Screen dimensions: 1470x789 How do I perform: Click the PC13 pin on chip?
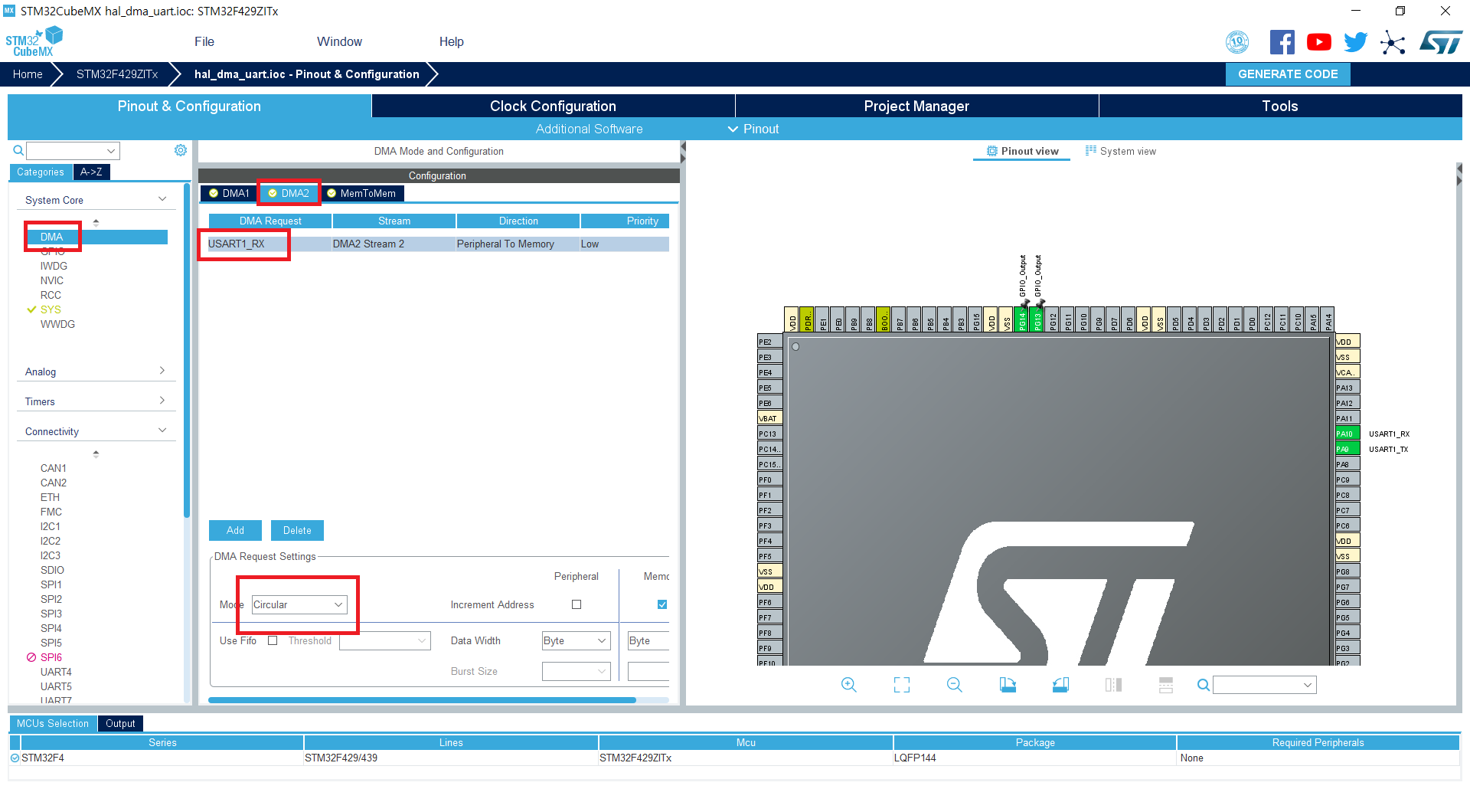click(769, 434)
